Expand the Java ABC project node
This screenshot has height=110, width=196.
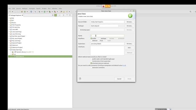point(9,29)
